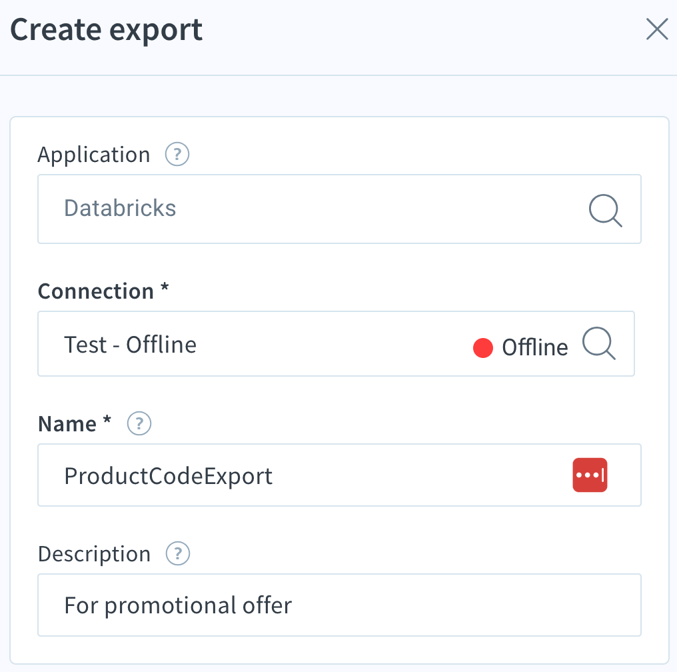Click the Create export dialog title

click(x=105, y=29)
